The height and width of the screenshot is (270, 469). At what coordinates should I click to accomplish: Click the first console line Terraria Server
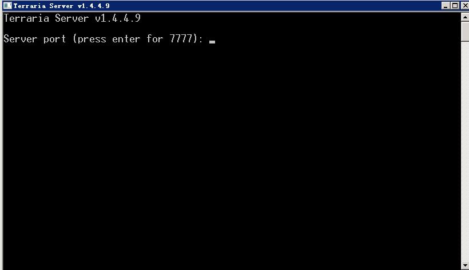46,18
